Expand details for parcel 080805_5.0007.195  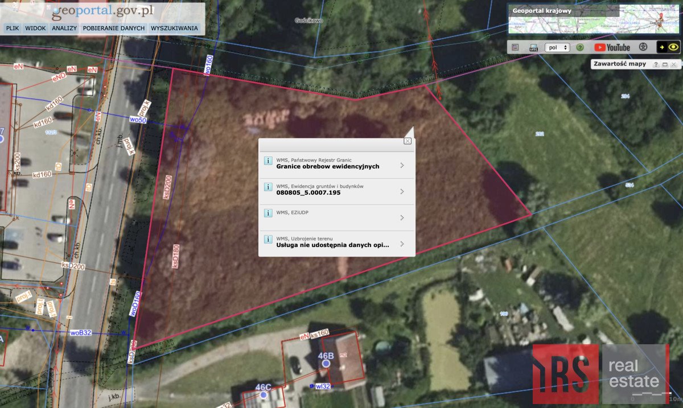pyautogui.click(x=402, y=190)
